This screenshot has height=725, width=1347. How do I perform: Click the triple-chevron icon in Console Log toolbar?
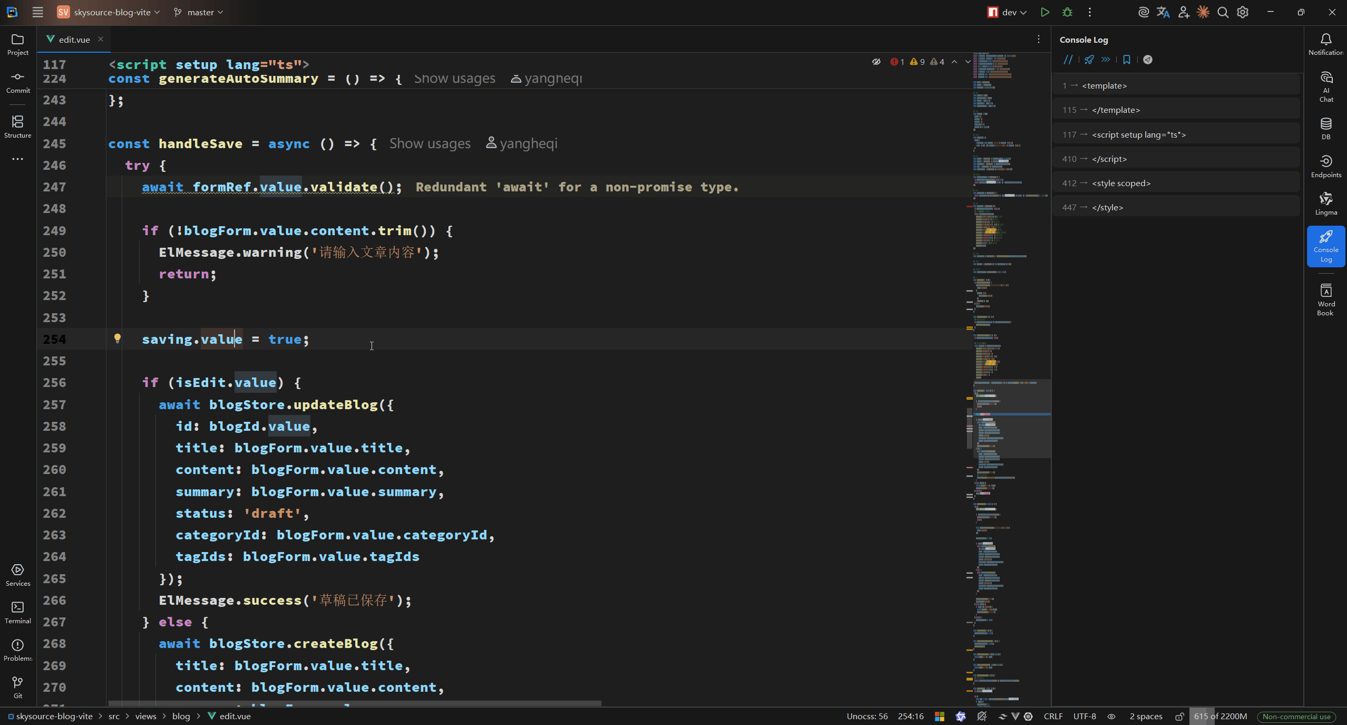1106,60
